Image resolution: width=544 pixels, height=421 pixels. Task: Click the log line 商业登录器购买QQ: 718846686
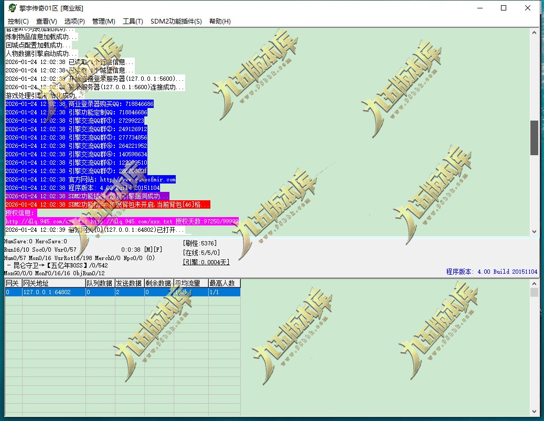point(79,104)
